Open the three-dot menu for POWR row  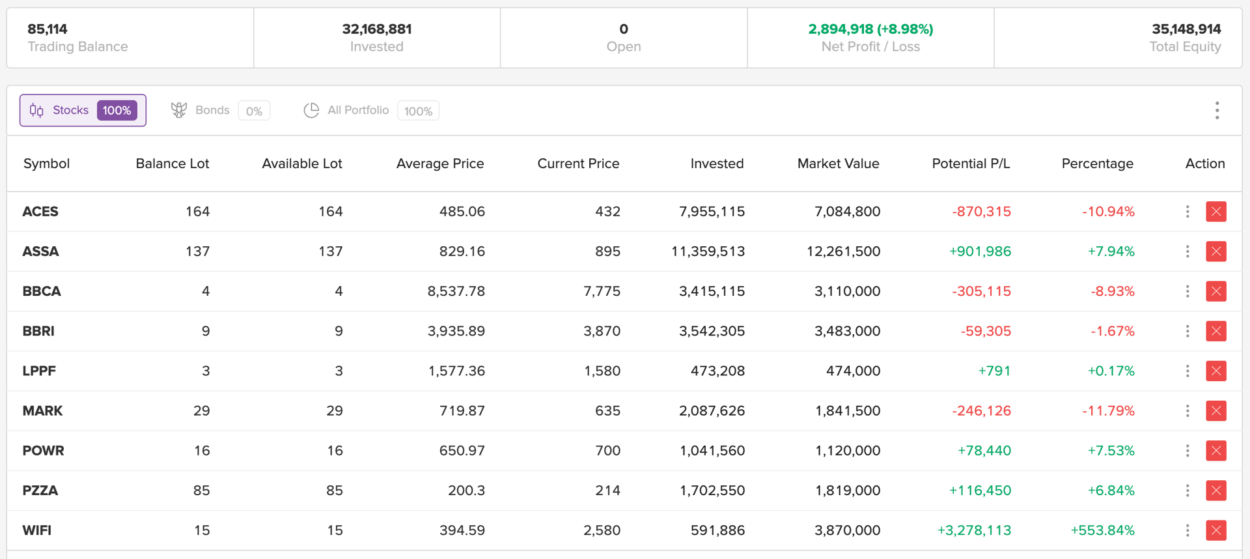(1187, 451)
